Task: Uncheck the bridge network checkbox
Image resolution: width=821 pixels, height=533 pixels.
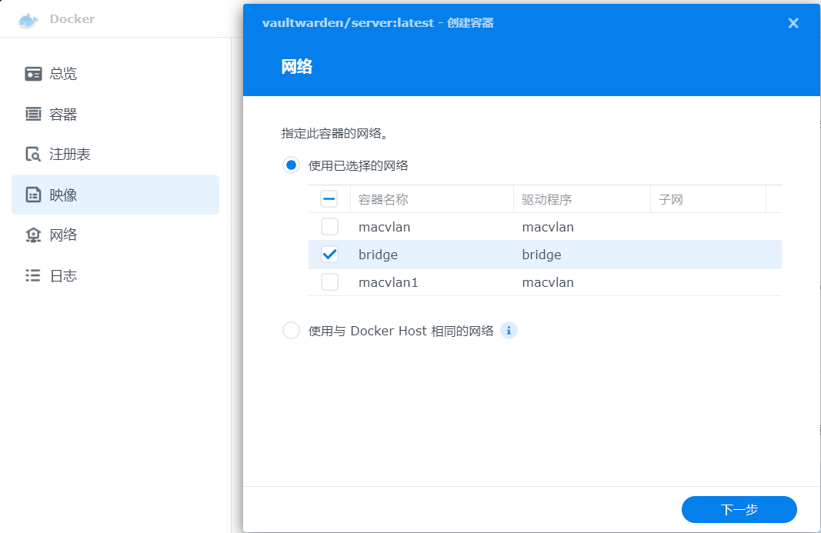Action: coord(329,255)
